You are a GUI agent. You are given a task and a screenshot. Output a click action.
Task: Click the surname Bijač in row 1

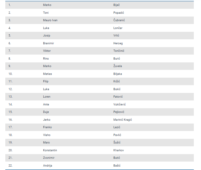(117, 5)
